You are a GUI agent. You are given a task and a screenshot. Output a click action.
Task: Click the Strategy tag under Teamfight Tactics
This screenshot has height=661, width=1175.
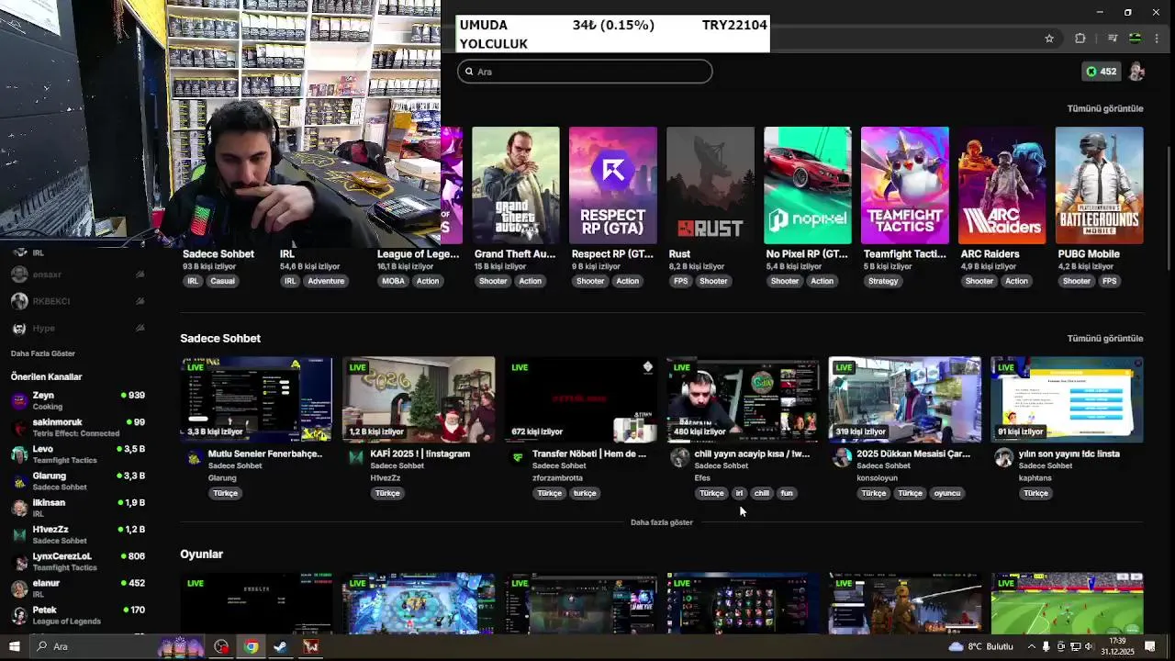click(x=883, y=281)
